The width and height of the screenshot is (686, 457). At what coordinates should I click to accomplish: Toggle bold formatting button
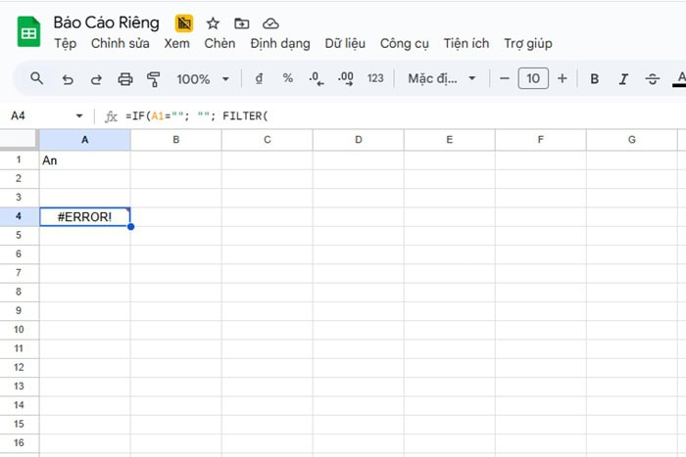(x=594, y=78)
